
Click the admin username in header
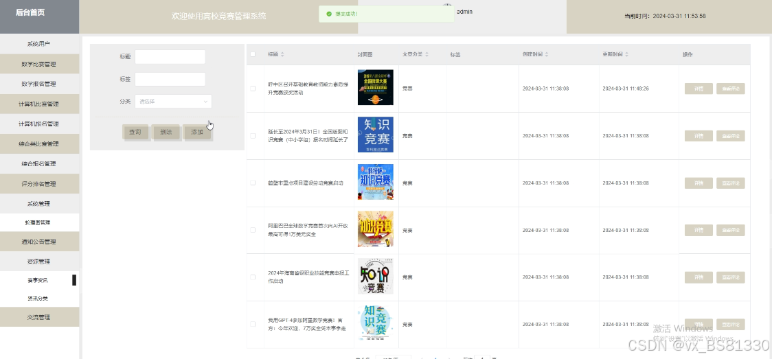(465, 11)
